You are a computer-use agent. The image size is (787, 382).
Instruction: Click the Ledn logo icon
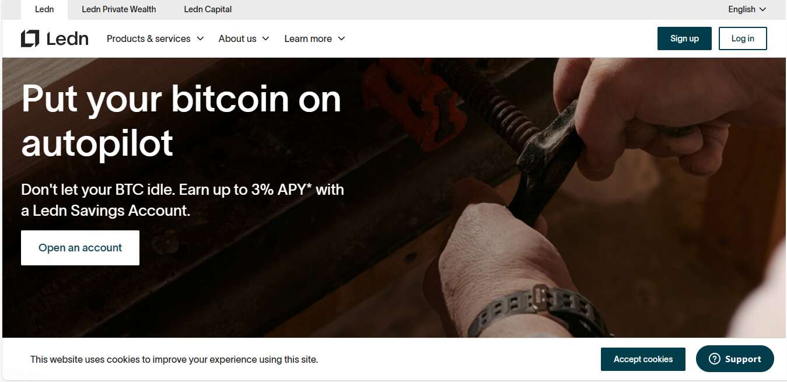(x=30, y=38)
